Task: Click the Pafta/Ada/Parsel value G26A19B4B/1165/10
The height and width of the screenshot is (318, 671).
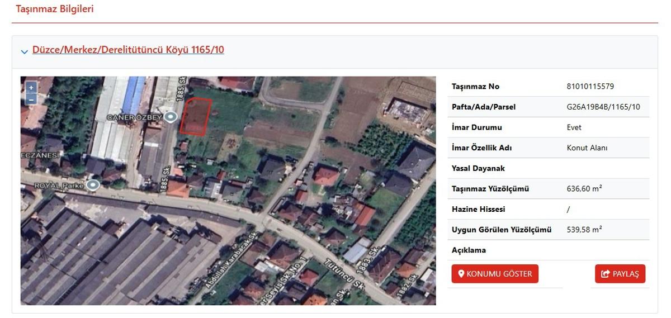Action: tap(603, 107)
